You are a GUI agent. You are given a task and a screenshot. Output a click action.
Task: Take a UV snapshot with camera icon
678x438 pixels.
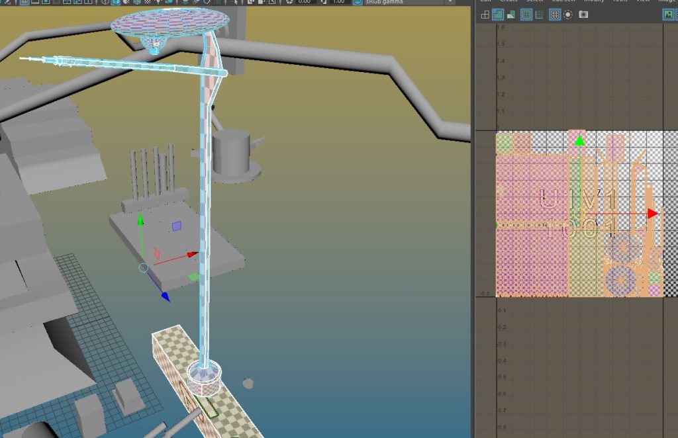[x=583, y=15]
